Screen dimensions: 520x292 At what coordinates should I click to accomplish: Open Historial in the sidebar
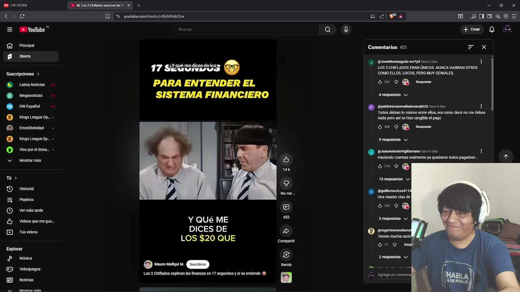tap(31, 189)
